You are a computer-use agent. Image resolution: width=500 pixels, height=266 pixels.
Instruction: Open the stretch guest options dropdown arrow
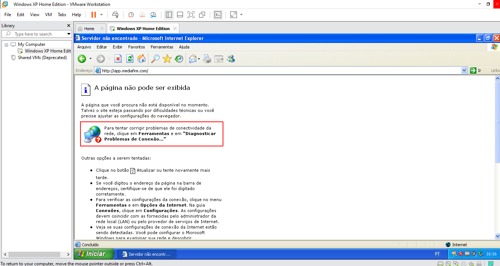tap(241, 15)
